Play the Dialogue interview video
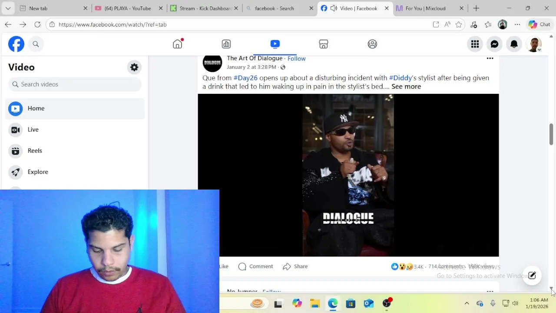 pyautogui.click(x=348, y=175)
